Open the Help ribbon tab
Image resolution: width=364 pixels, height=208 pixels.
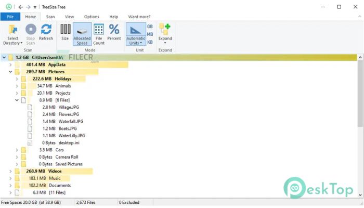coord(114,17)
